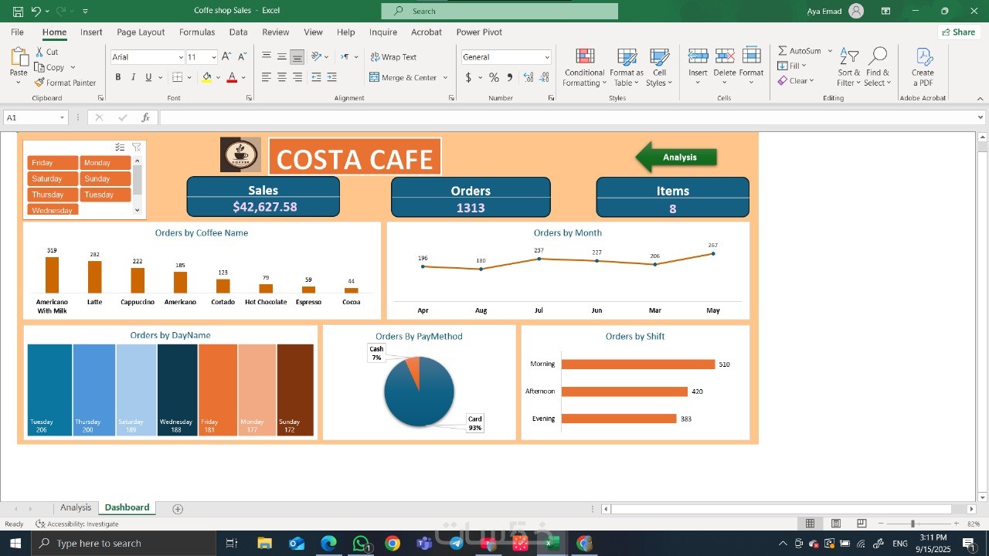Increase the cell indent
989x556 pixels.
pyautogui.click(x=332, y=77)
